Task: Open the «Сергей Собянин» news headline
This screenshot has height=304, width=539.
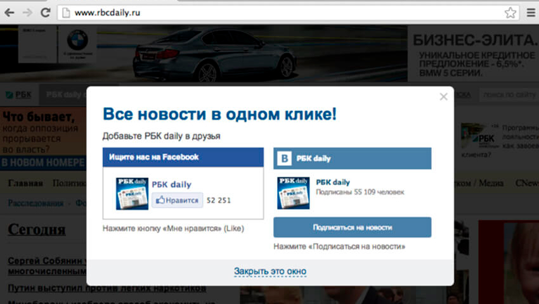Action: (x=47, y=265)
